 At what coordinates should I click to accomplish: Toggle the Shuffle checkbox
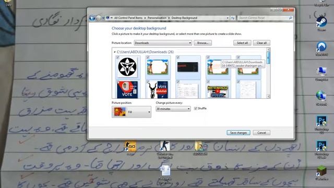tap(196, 109)
